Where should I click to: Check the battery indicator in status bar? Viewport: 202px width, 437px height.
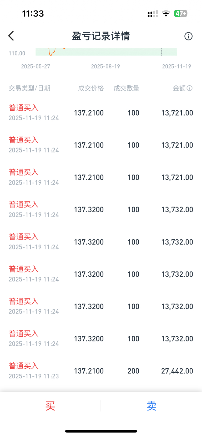click(181, 13)
